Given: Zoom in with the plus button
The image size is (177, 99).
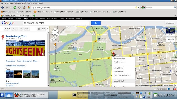Looking at the screenshot, I should click(x=55, y=48).
